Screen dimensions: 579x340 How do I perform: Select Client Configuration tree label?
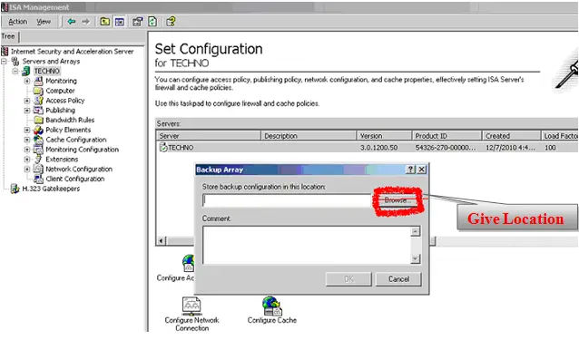(75, 179)
